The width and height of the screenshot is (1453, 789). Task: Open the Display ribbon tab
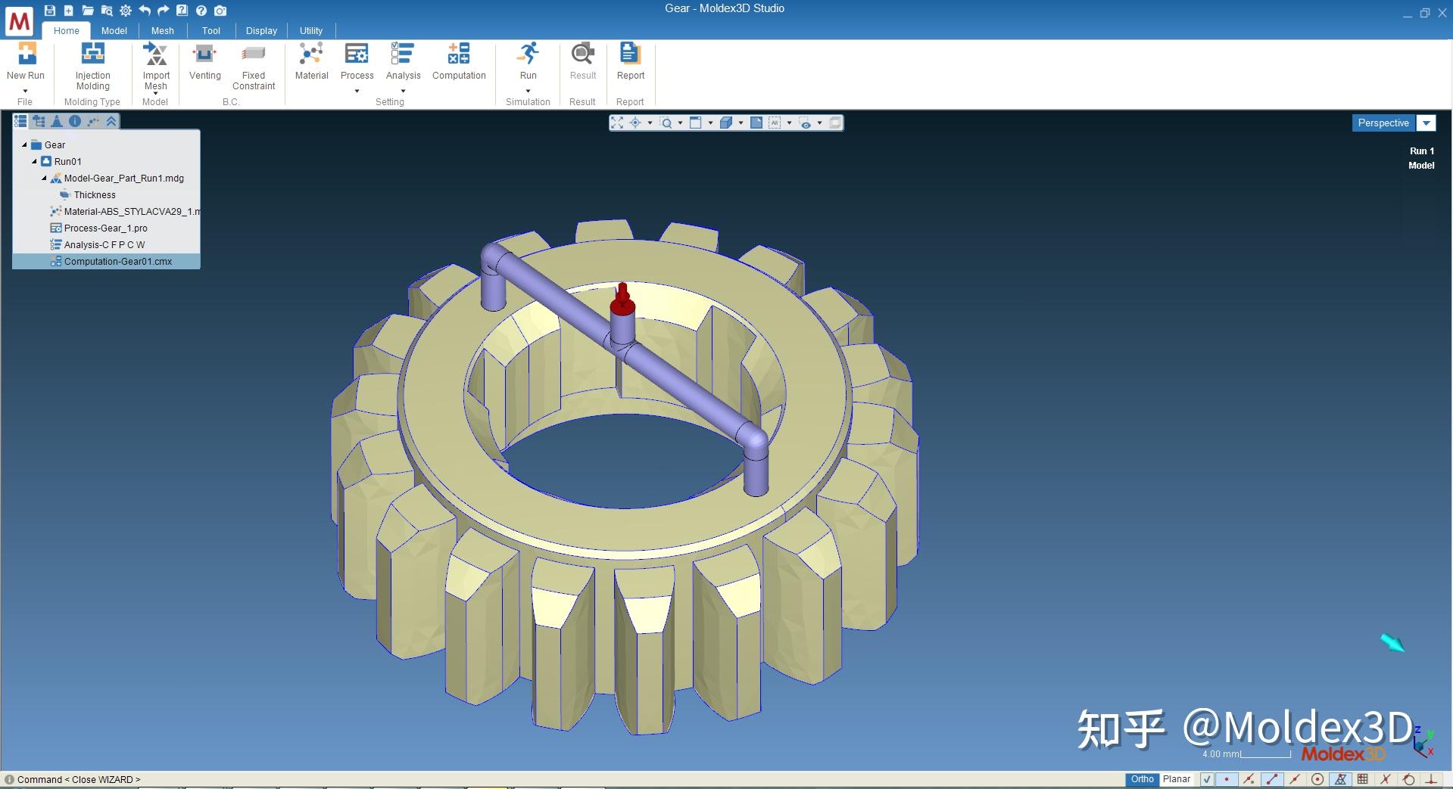[261, 30]
